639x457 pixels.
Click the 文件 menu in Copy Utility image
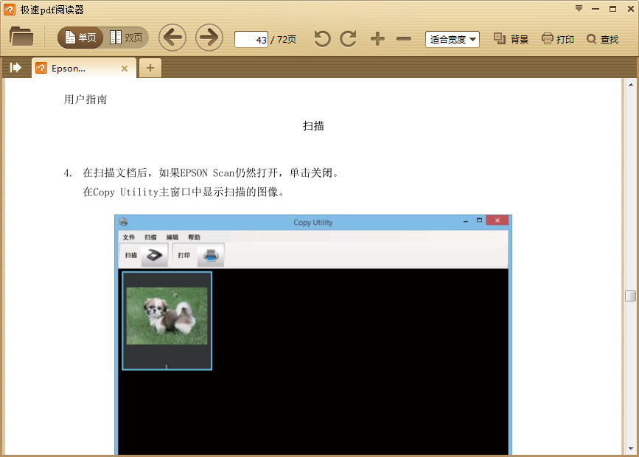click(x=129, y=237)
